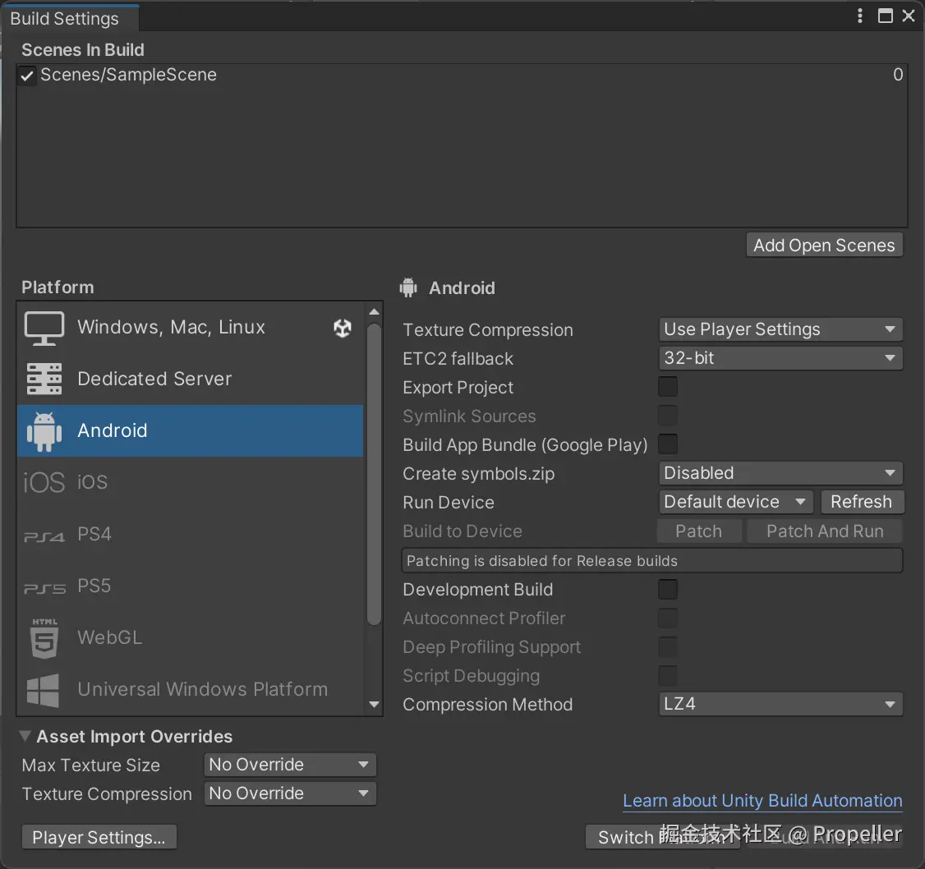
Task: Open the window's three-dot options menu
Action: pos(860,16)
